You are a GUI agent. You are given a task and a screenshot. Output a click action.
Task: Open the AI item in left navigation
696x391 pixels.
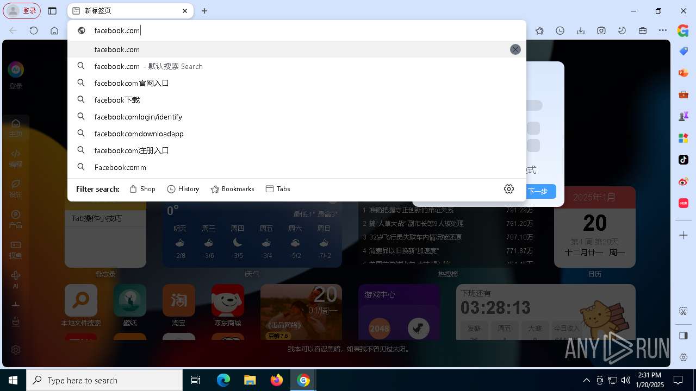point(16,280)
